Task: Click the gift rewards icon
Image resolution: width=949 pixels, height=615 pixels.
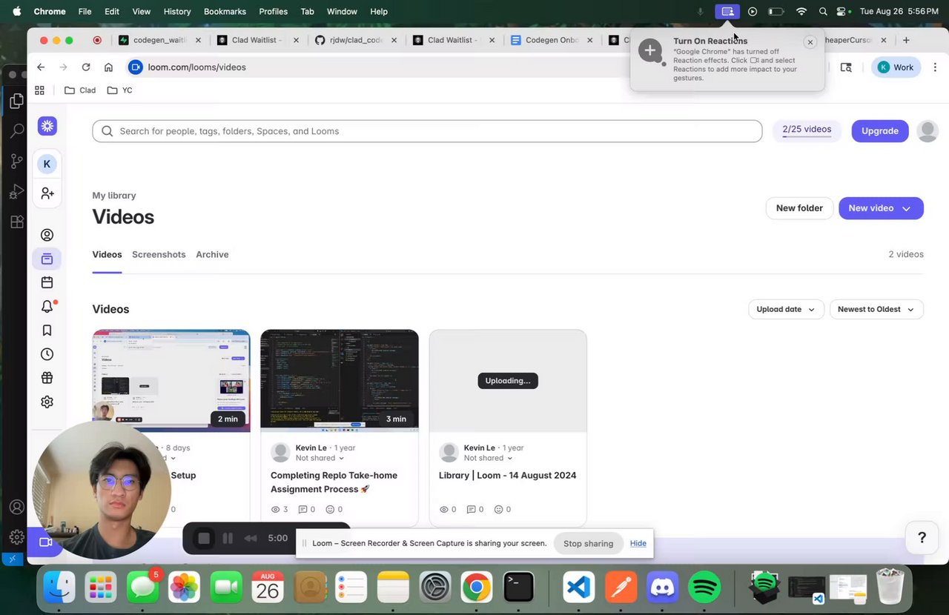Action: click(47, 378)
